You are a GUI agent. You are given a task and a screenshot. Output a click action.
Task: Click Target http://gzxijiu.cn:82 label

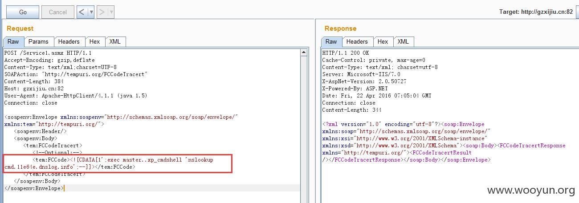(x=536, y=12)
